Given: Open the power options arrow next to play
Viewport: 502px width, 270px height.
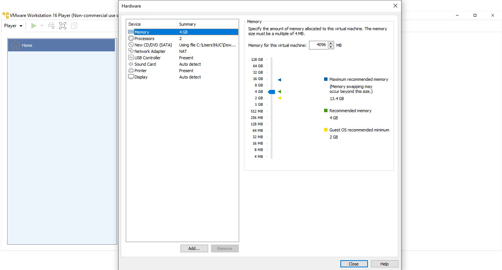Looking at the screenshot, I should coord(42,26).
